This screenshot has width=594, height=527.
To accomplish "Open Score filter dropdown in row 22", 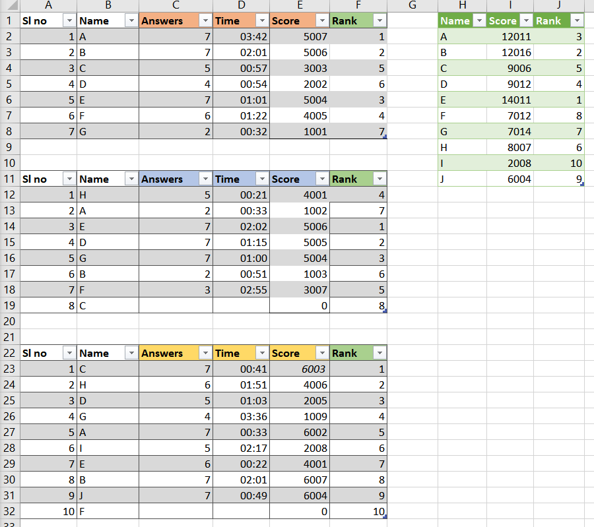I will coord(322,353).
